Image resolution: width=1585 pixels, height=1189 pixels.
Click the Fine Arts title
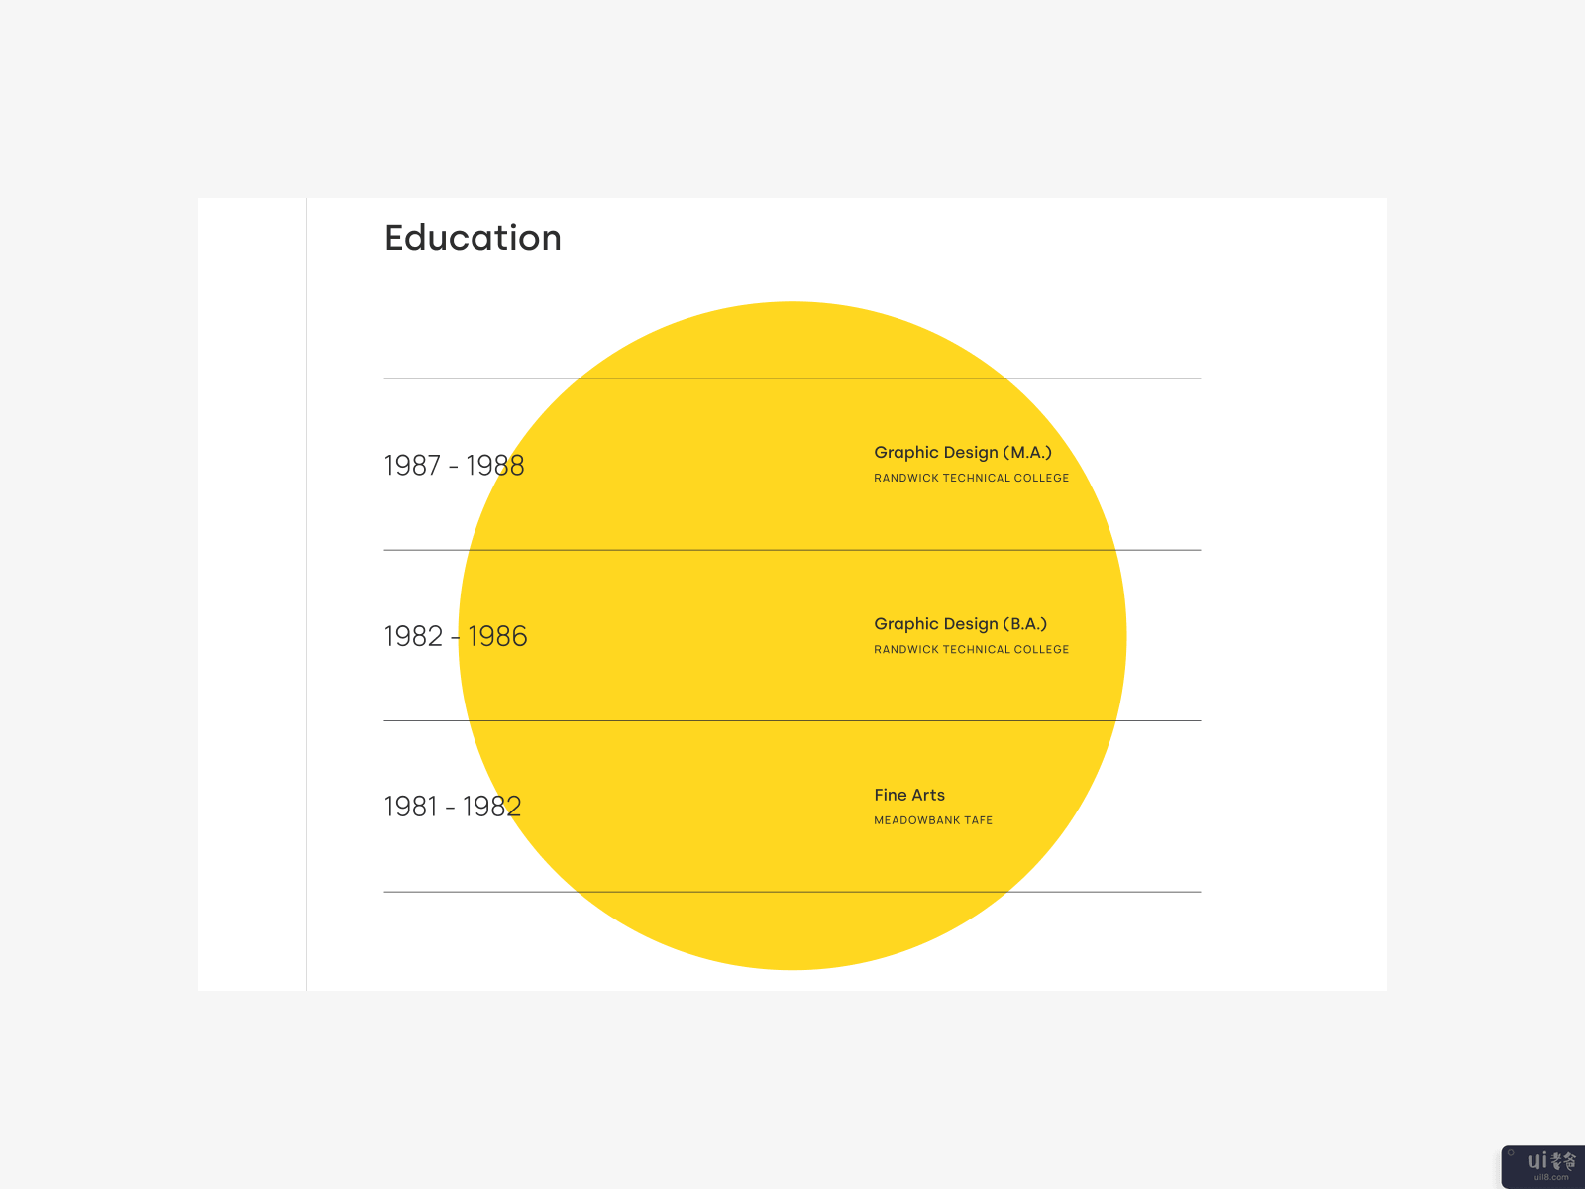(908, 795)
